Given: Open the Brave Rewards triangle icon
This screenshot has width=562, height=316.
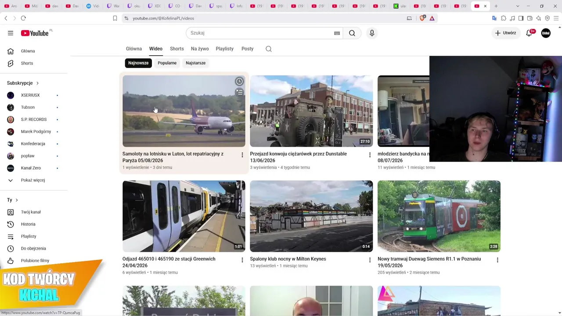Looking at the screenshot, I should (x=432, y=18).
